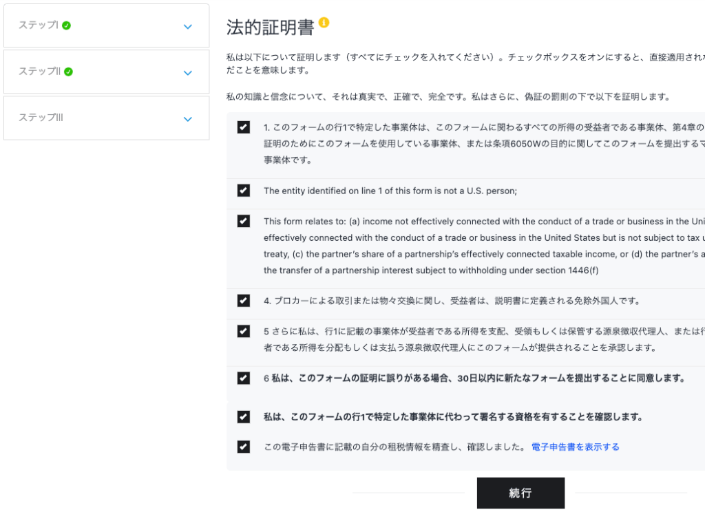
Task: Toggle checkbox 4 about broker transactions
Action: (x=244, y=301)
